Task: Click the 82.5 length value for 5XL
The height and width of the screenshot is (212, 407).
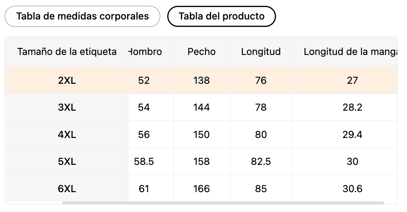Action: click(261, 162)
